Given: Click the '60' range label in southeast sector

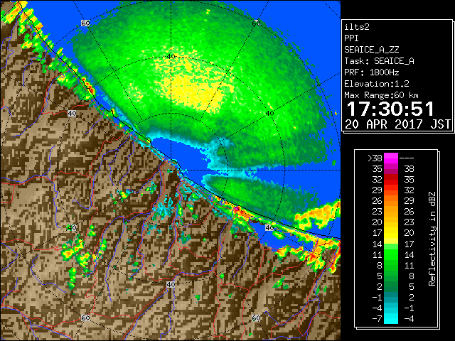Looking at the screenshot, I should [256, 318].
